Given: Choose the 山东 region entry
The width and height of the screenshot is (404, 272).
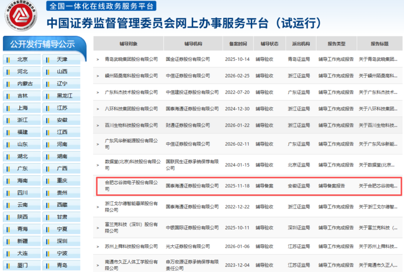Looking at the screenshot, I should [22, 144].
